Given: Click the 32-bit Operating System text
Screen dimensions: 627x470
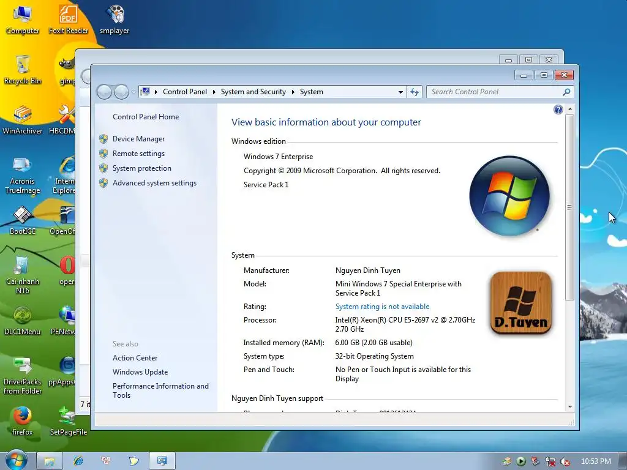Looking at the screenshot, I should [374, 356].
